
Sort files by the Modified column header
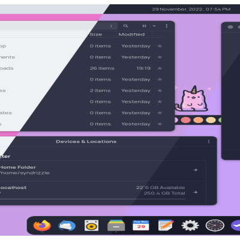click(131, 34)
